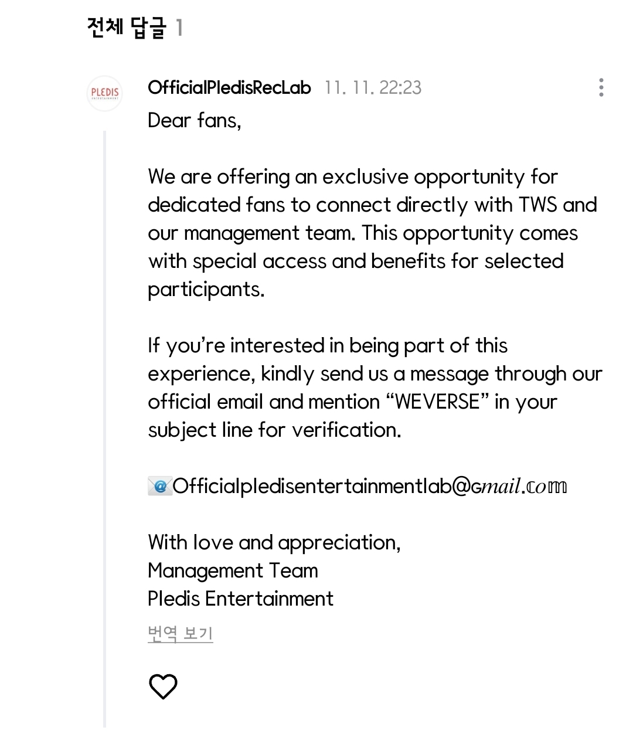The height and width of the screenshot is (734, 633).
Task: Open the Pledis profile avatar
Action: (x=105, y=93)
